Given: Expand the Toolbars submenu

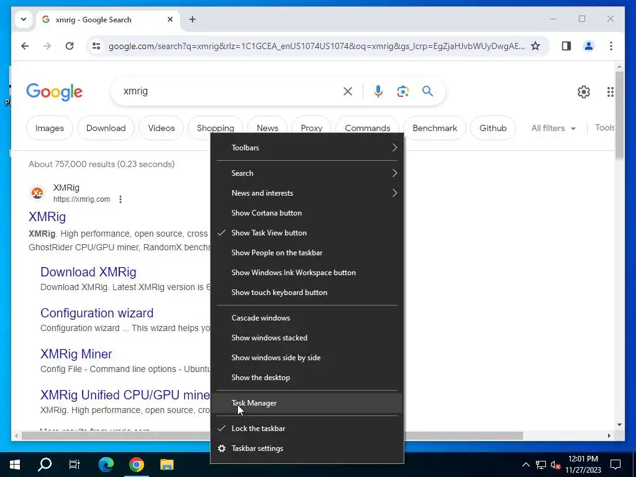Looking at the screenshot, I should (x=307, y=148).
